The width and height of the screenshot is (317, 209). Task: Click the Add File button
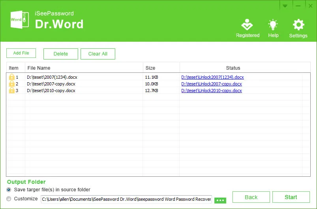tap(21, 53)
